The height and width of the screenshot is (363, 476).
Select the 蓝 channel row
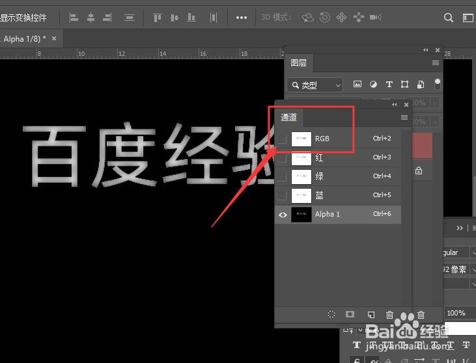(338, 195)
